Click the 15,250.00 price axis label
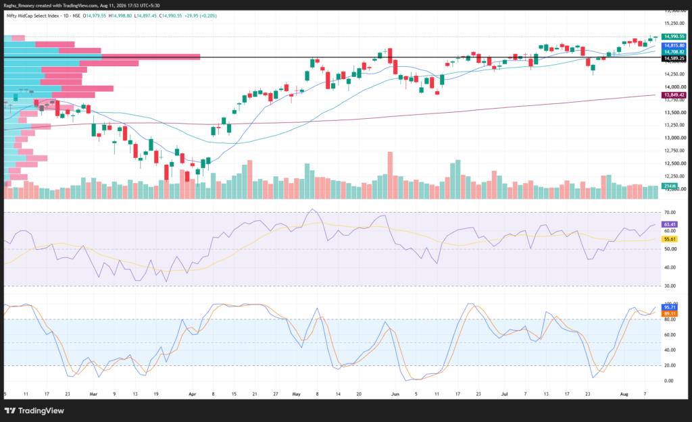Image resolution: width=692 pixels, height=422 pixels. pos(675,24)
